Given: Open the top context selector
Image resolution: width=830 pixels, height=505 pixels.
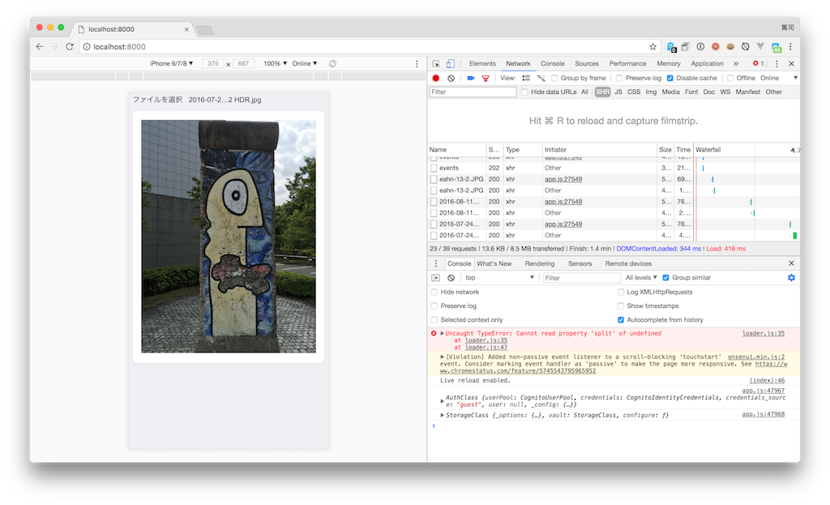Looking at the screenshot, I should [499, 278].
